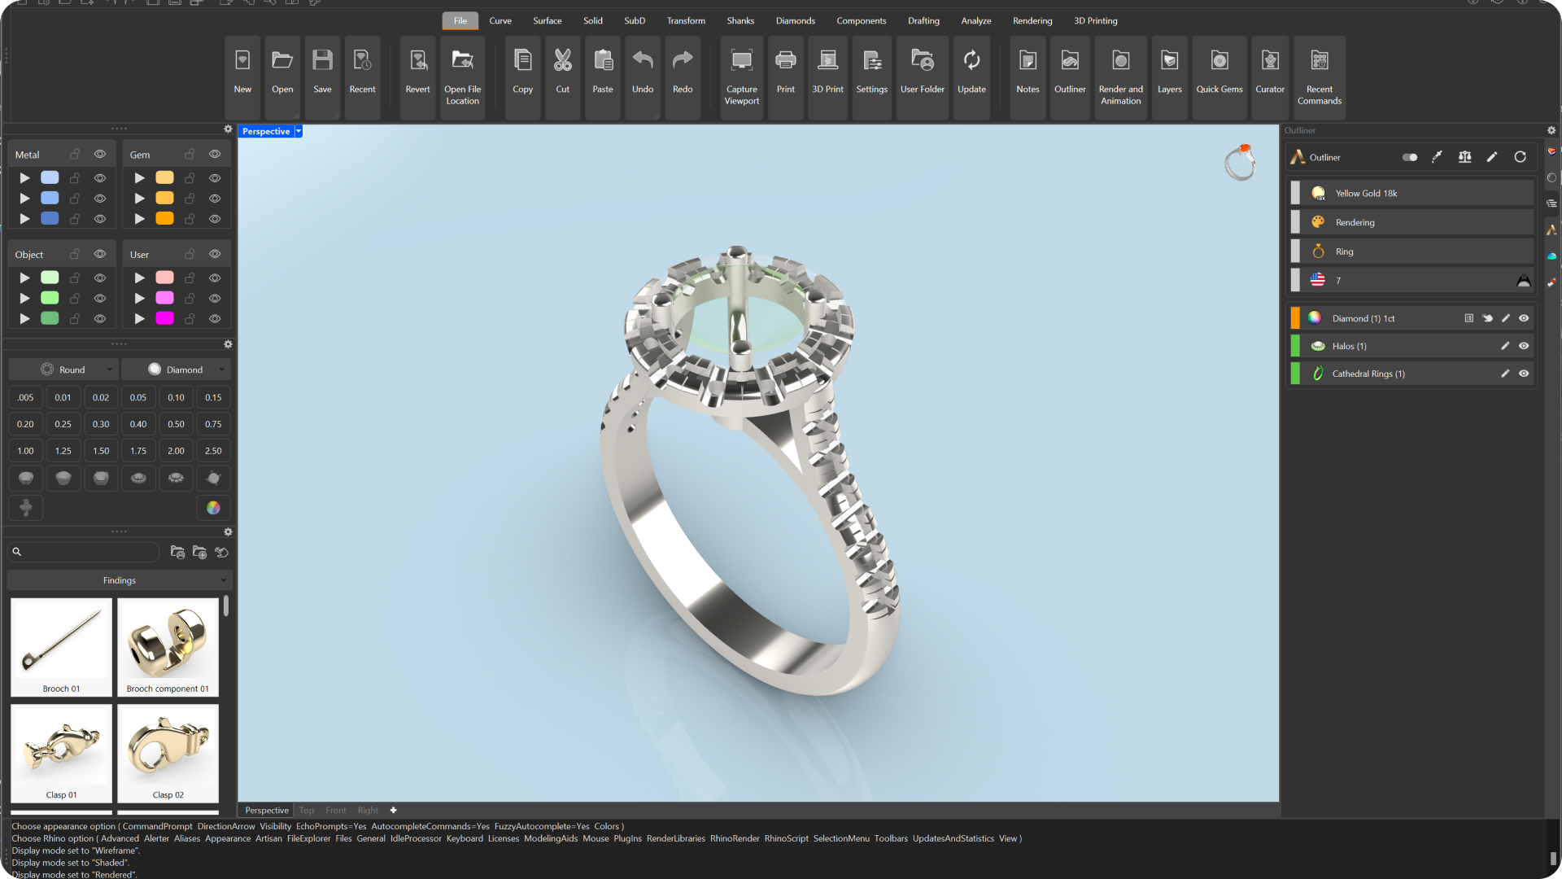The height and width of the screenshot is (879, 1562).
Task: Toggle the Outliner switch
Action: tap(1410, 157)
